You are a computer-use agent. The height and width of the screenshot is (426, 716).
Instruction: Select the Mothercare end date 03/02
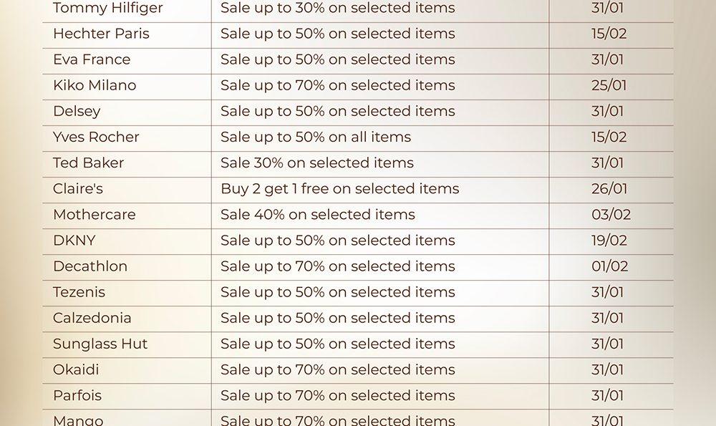pyautogui.click(x=611, y=215)
